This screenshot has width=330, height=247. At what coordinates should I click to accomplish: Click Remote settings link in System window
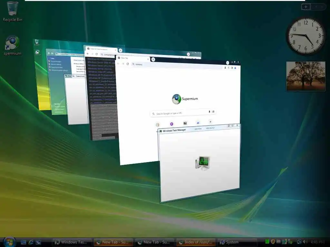point(56,64)
